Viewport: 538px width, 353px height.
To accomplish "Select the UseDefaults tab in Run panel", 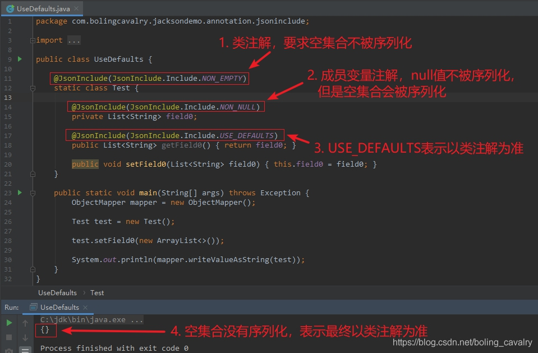I will 58,308.
